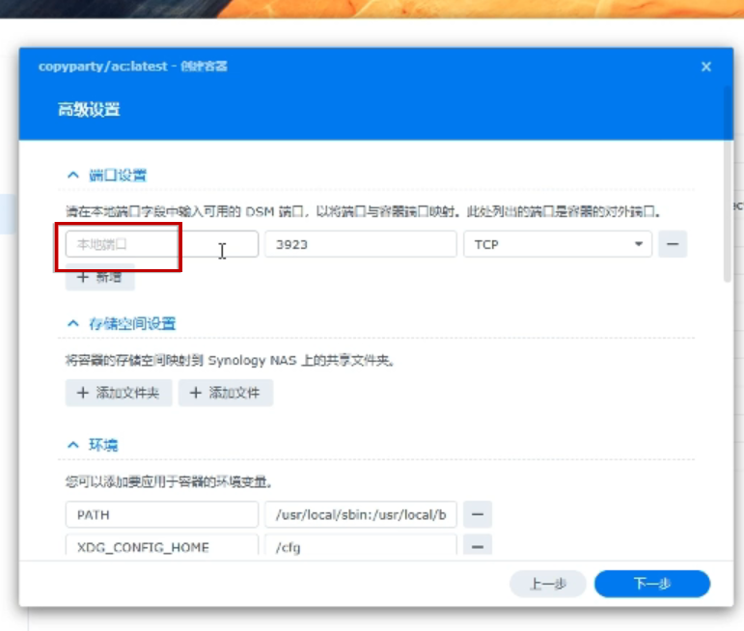744x631 pixels.
Task: Collapse the 端口设置 section
Action: (x=72, y=176)
